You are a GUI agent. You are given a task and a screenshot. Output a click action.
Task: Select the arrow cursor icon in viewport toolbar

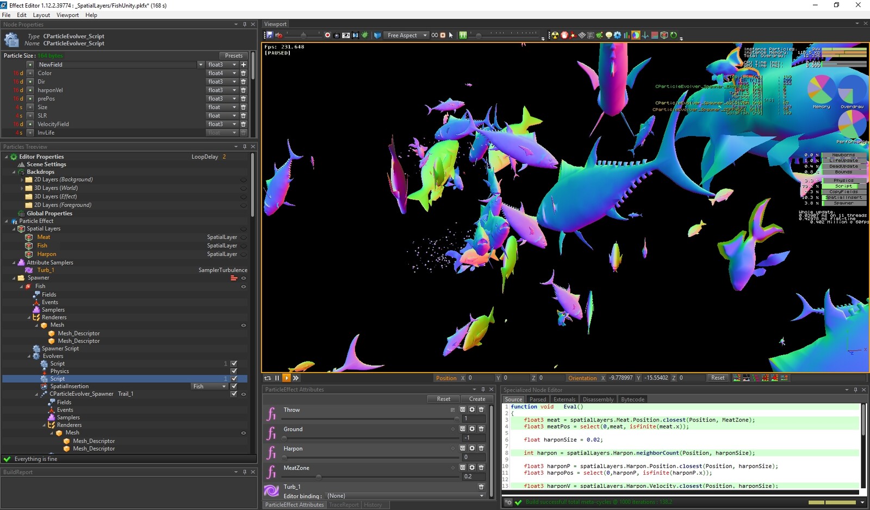(450, 35)
